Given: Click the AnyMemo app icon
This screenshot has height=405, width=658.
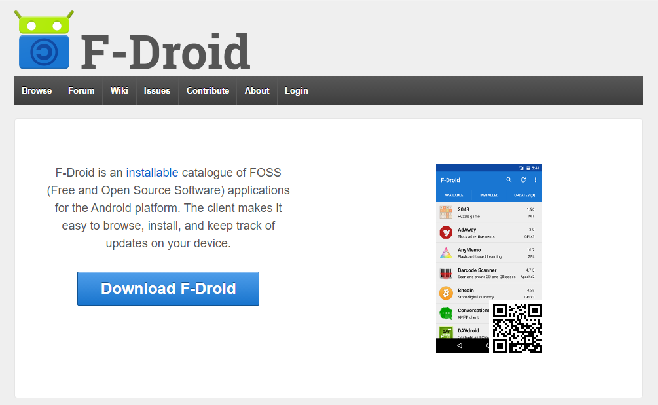Looking at the screenshot, I should [446, 253].
